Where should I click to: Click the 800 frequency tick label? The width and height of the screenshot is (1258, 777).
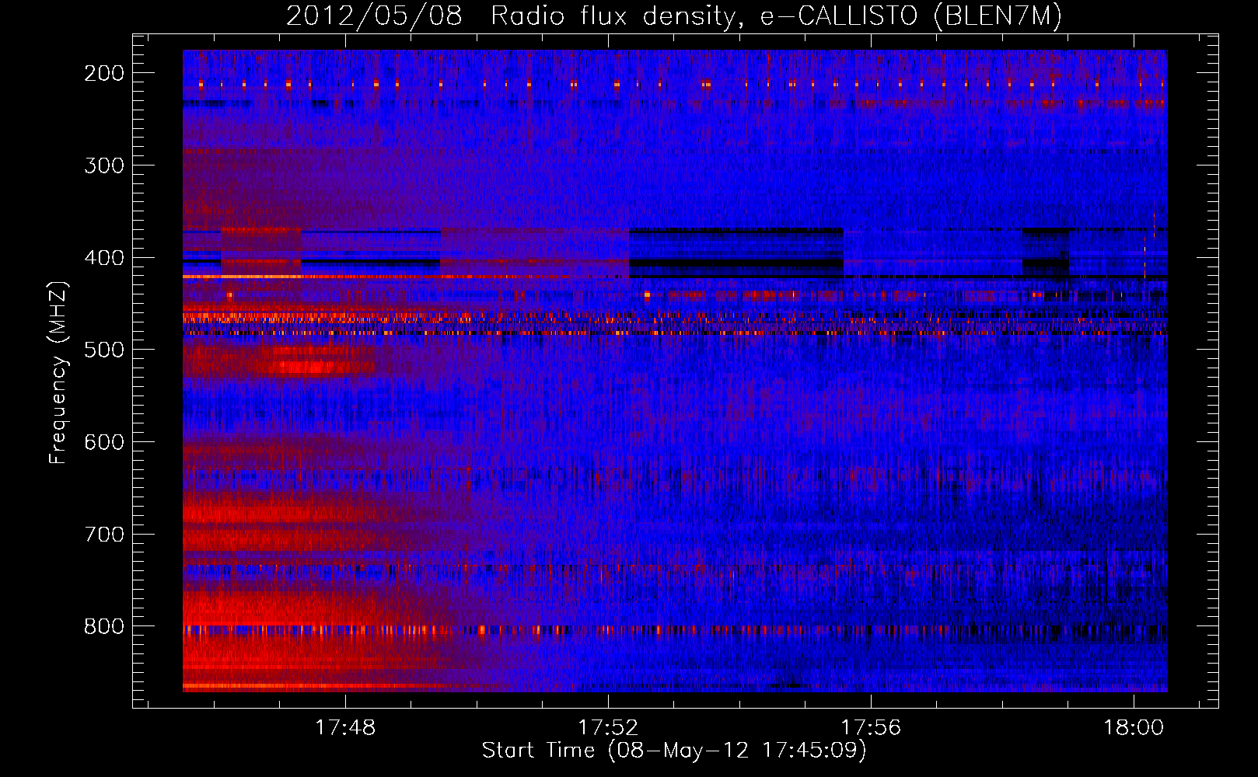pos(103,626)
